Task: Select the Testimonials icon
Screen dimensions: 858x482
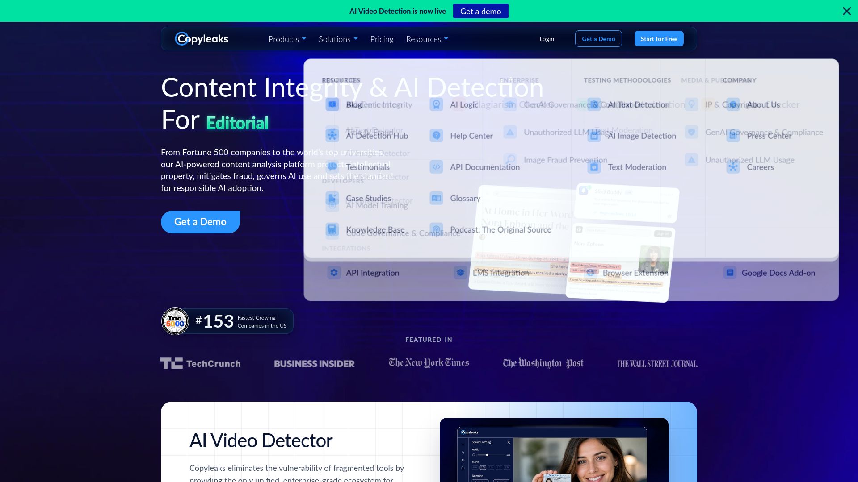Action: (x=332, y=167)
